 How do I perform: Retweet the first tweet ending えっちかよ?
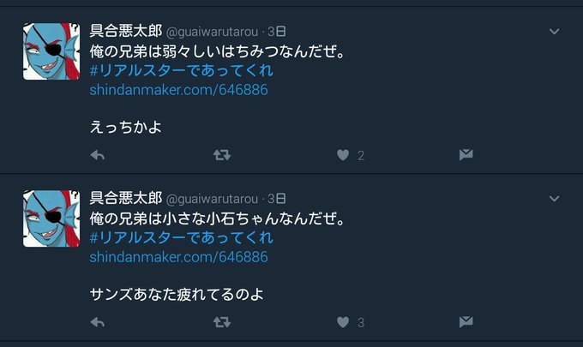pos(222,155)
